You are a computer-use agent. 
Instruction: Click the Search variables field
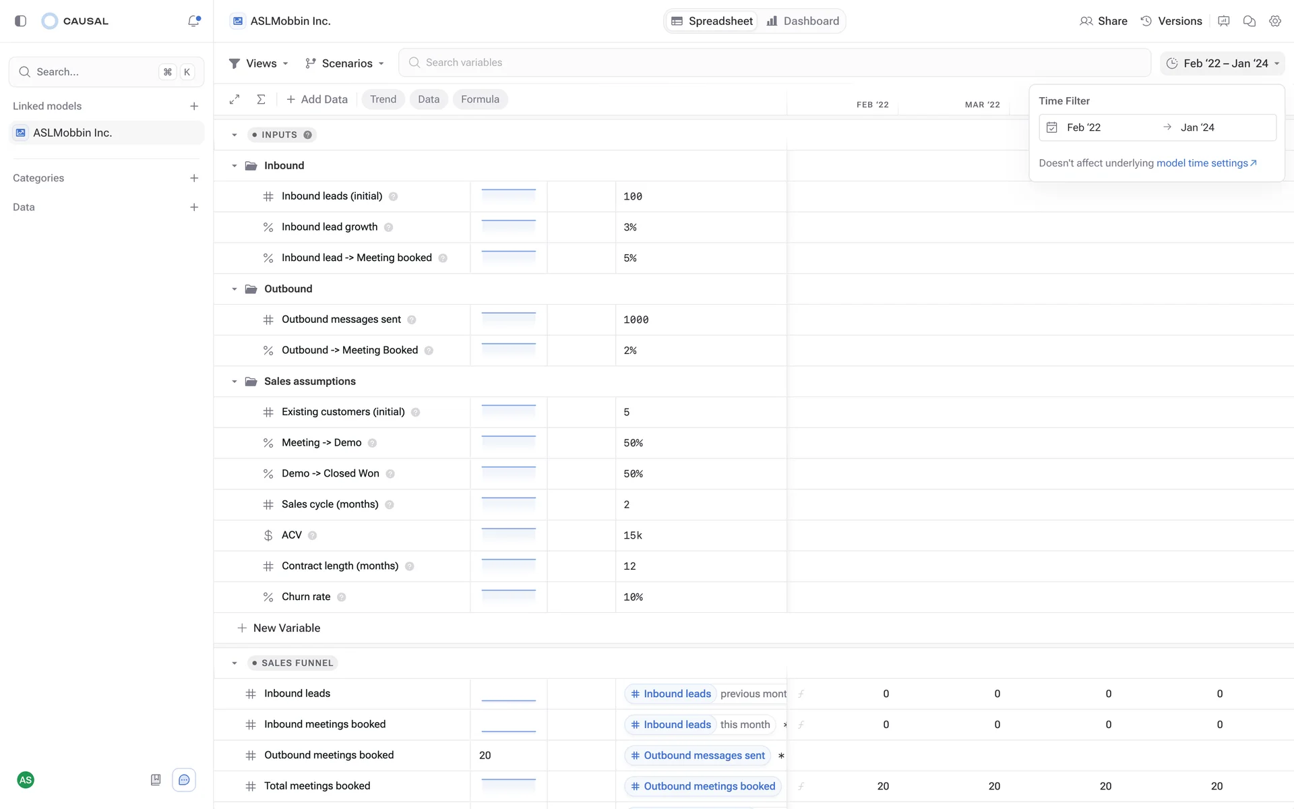click(775, 63)
